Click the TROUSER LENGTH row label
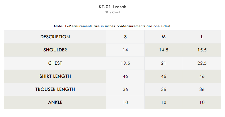 click(55, 89)
